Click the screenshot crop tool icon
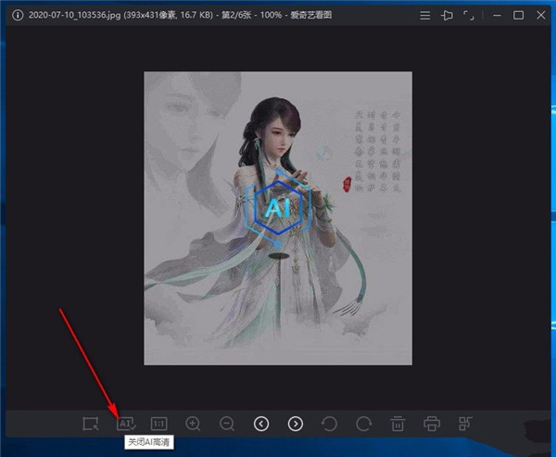556x457 pixels. [x=90, y=424]
